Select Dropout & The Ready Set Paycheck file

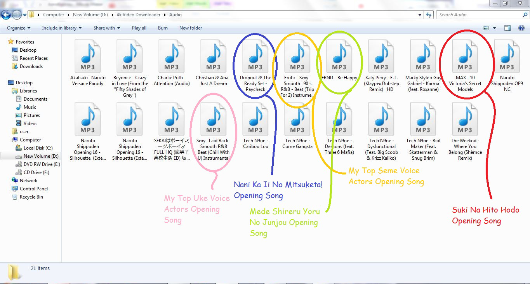(x=255, y=66)
